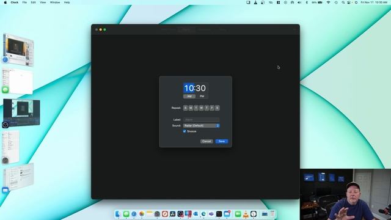Toggle Friday in the Repeat row

click(x=212, y=108)
